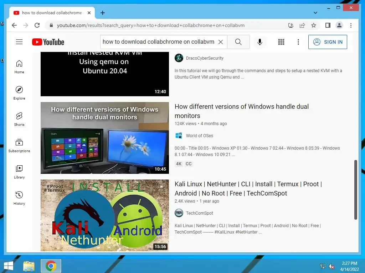Screen dimensions: 365x273
Task: Run the search with the magnifier button
Action: (x=238, y=42)
